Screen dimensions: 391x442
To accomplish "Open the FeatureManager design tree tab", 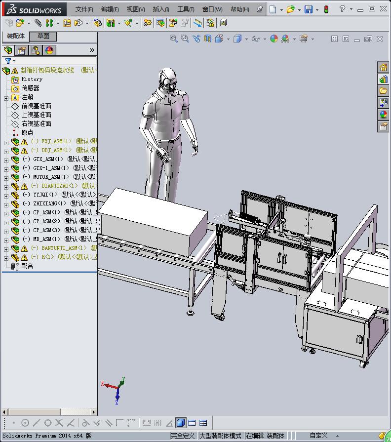I will coord(8,50).
